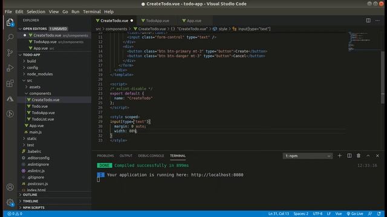This screenshot has height=217, width=387.
Task: Open the Terminal menu
Action: tap(91, 11)
